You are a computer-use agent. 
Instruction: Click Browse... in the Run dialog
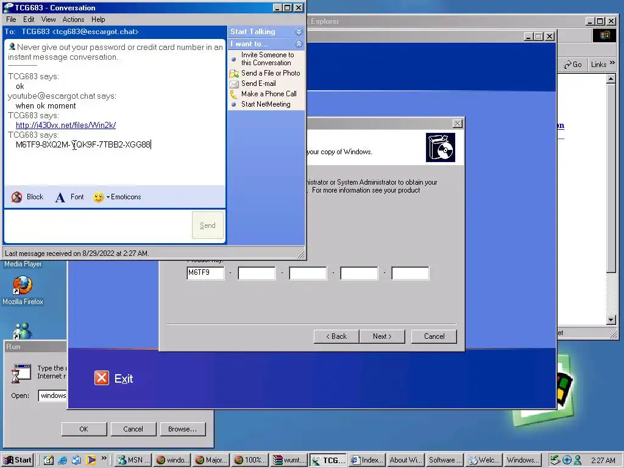coord(183,429)
